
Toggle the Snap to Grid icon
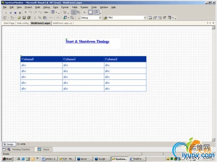(97, 13)
